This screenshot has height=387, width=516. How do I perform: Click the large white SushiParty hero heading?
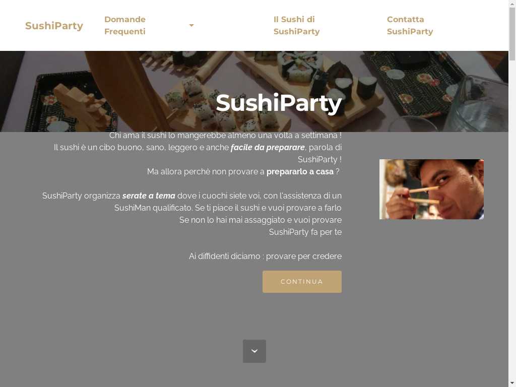pos(278,103)
